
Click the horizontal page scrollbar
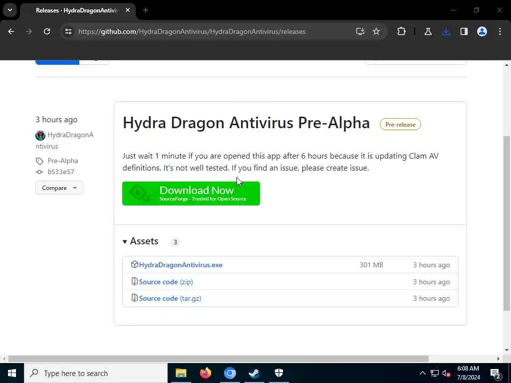(219, 359)
